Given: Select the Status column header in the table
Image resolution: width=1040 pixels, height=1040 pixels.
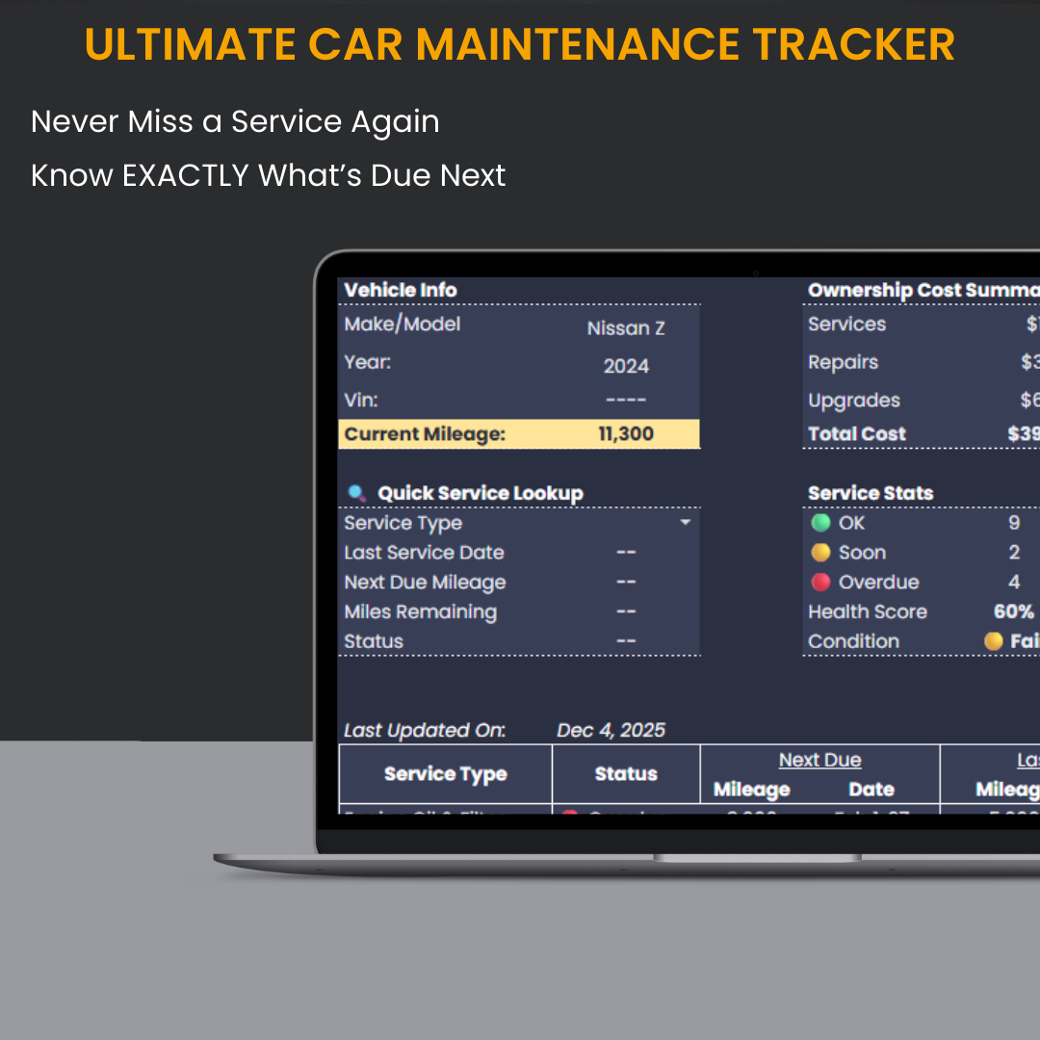Looking at the screenshot, I should (625, 773).
